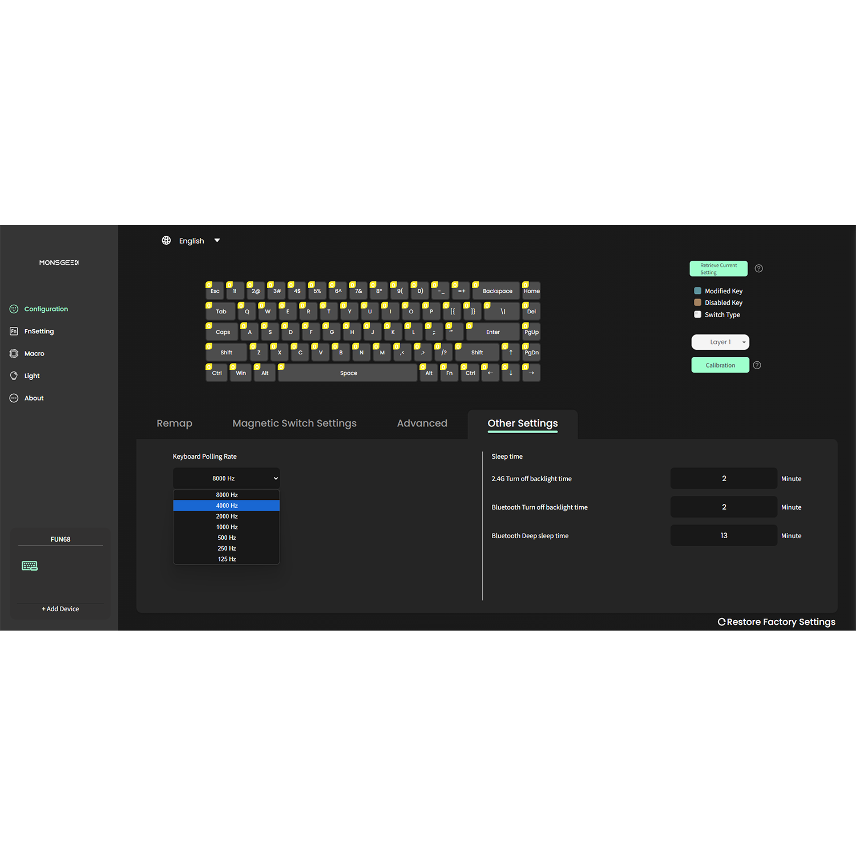The width and height of the screenshot is (856, 856).
Task: Open the Configuration sidebar icon
Action: (x=14, y=309)
